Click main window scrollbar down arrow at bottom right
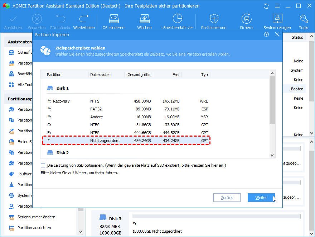 [311, 234]
